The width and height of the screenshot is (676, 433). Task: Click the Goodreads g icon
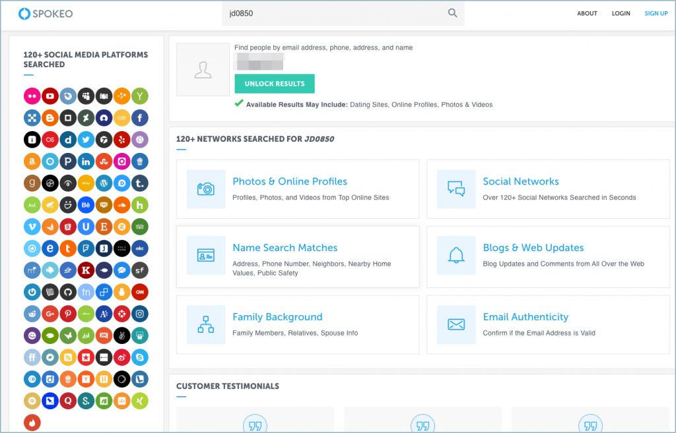(x=32, y=183)
